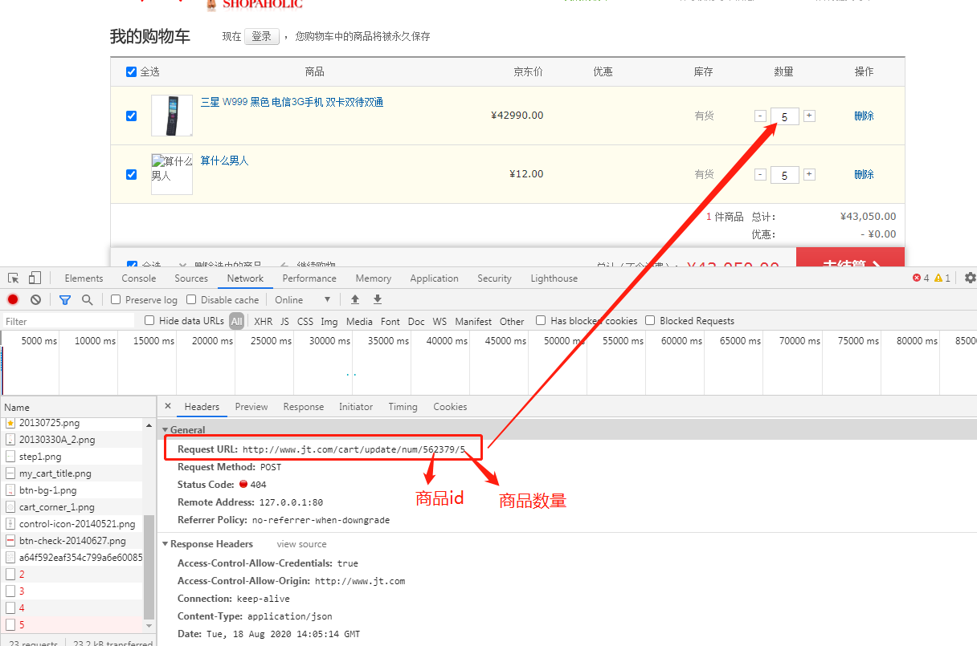Enable Disable cache checkbox
The image size is (977, 646).
pyautogui.click(x=191, y=299)
